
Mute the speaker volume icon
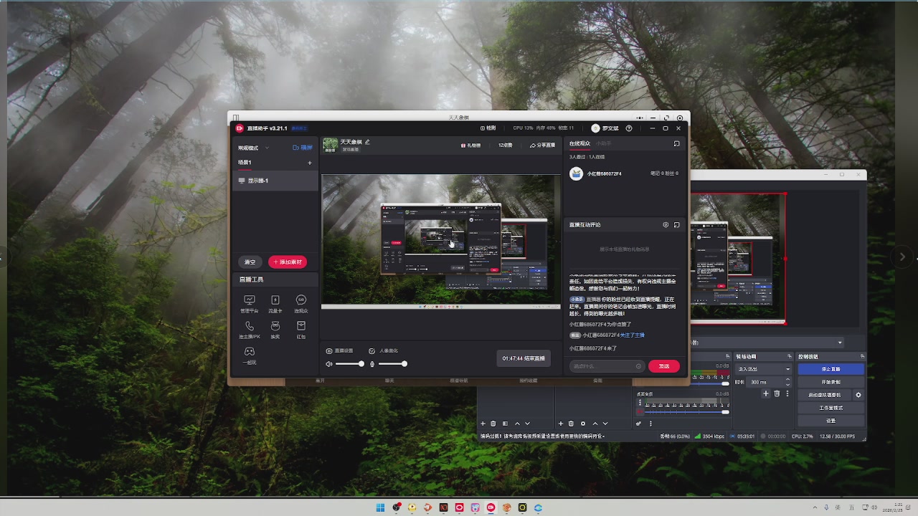point(329,364)
